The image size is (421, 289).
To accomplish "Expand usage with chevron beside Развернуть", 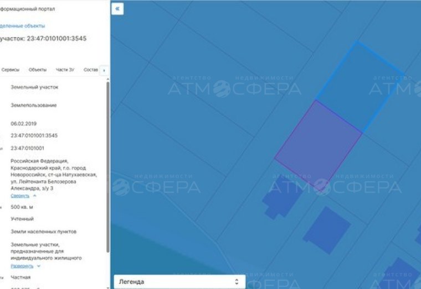I will pyautogui.click(x=39, y=266).
